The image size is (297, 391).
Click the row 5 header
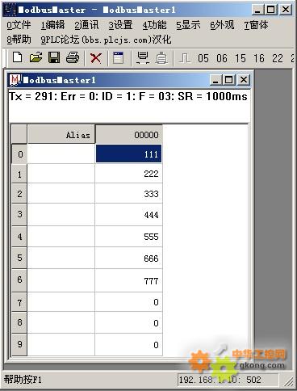(x=19, y=258)
